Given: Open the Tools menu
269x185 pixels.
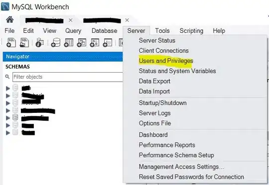Looking at the screenshot, I should 162,31.
